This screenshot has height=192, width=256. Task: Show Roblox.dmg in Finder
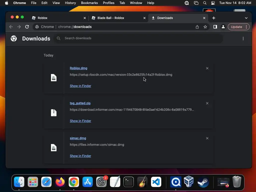point(80,86)
